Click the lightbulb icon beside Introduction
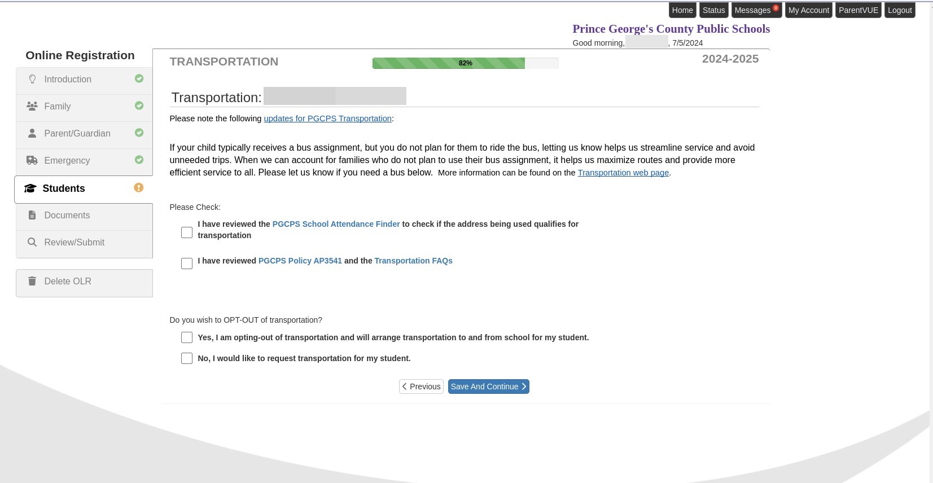This screenshot has height=483, width=933. pos(32,79)
